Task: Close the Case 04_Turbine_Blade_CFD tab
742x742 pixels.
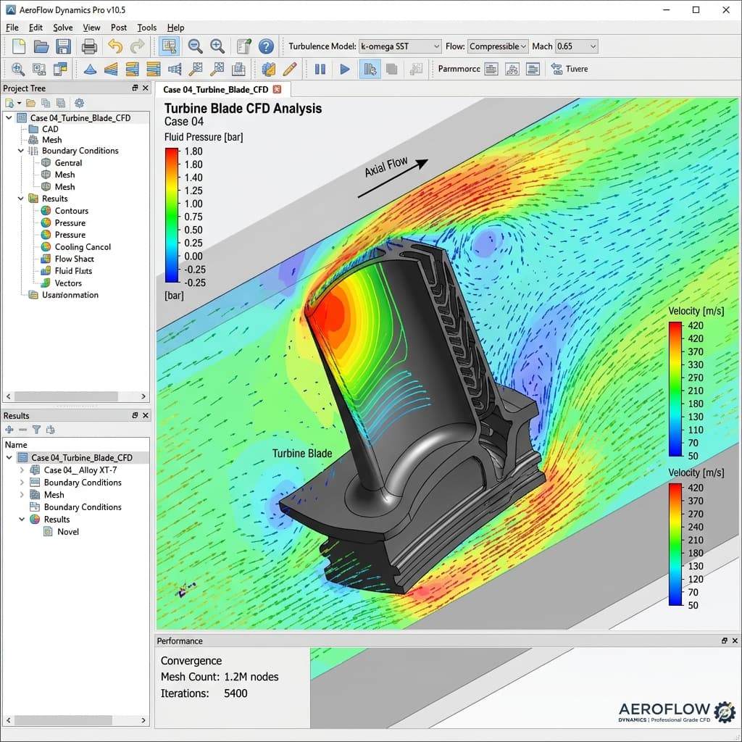Action: pyautogui.click(x=277, y=90)
